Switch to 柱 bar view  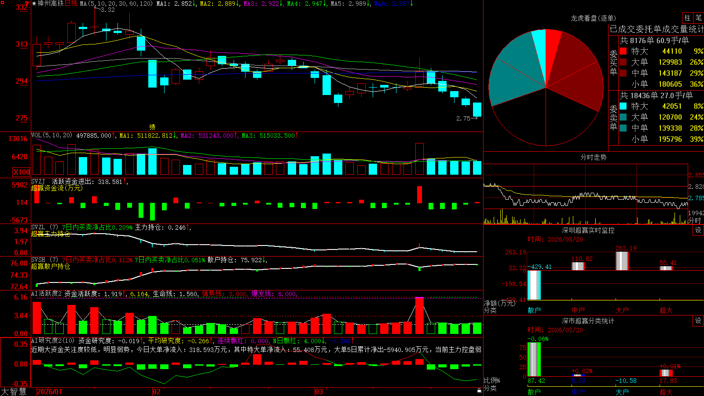coord(687,18)
